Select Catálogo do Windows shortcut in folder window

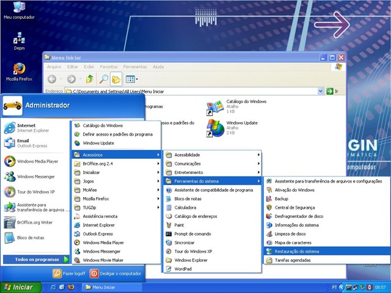[236, 107]
